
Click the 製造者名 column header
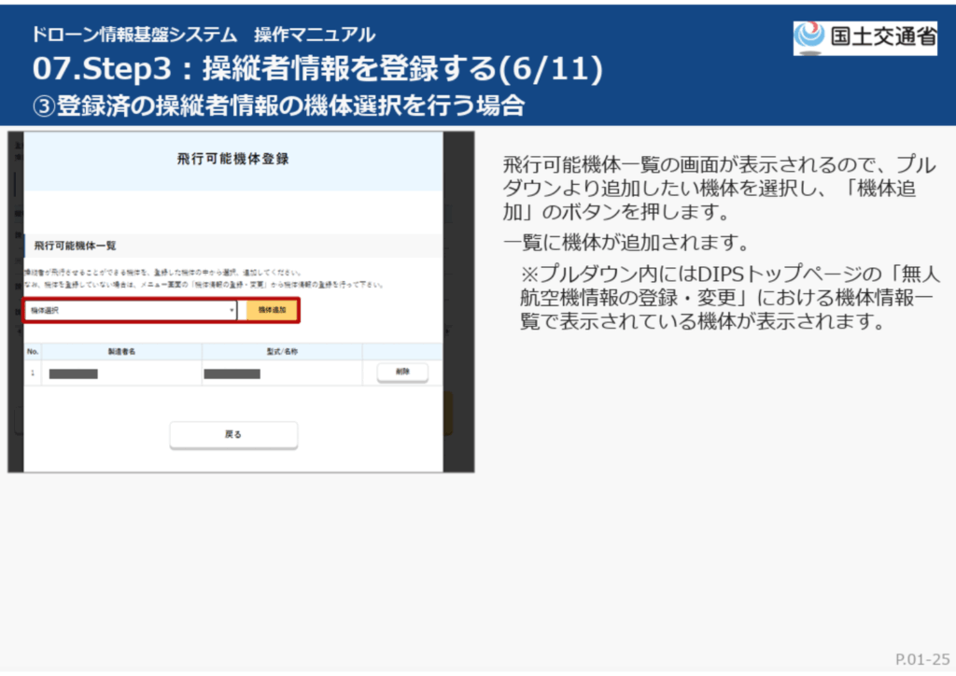point(121,352)
